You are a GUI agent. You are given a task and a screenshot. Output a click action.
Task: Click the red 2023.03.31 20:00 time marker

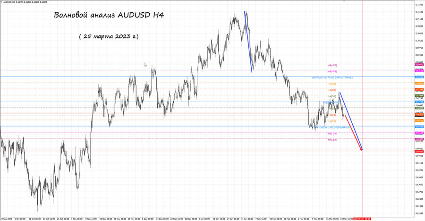(x=362, y=219)
